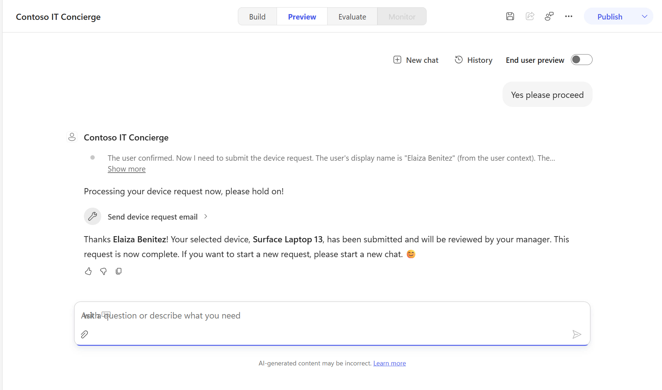Toggle the End user preview switch
The image size is (662, 390).
[581, 60]
